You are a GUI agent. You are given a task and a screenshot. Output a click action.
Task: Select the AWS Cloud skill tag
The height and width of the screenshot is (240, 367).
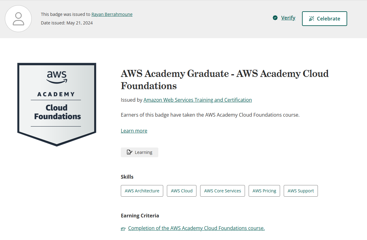(182, 191)
